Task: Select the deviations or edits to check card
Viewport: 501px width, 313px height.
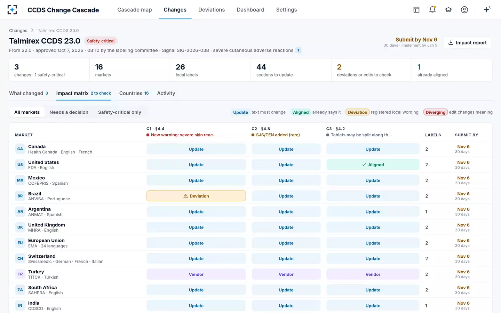Action: 371,70
